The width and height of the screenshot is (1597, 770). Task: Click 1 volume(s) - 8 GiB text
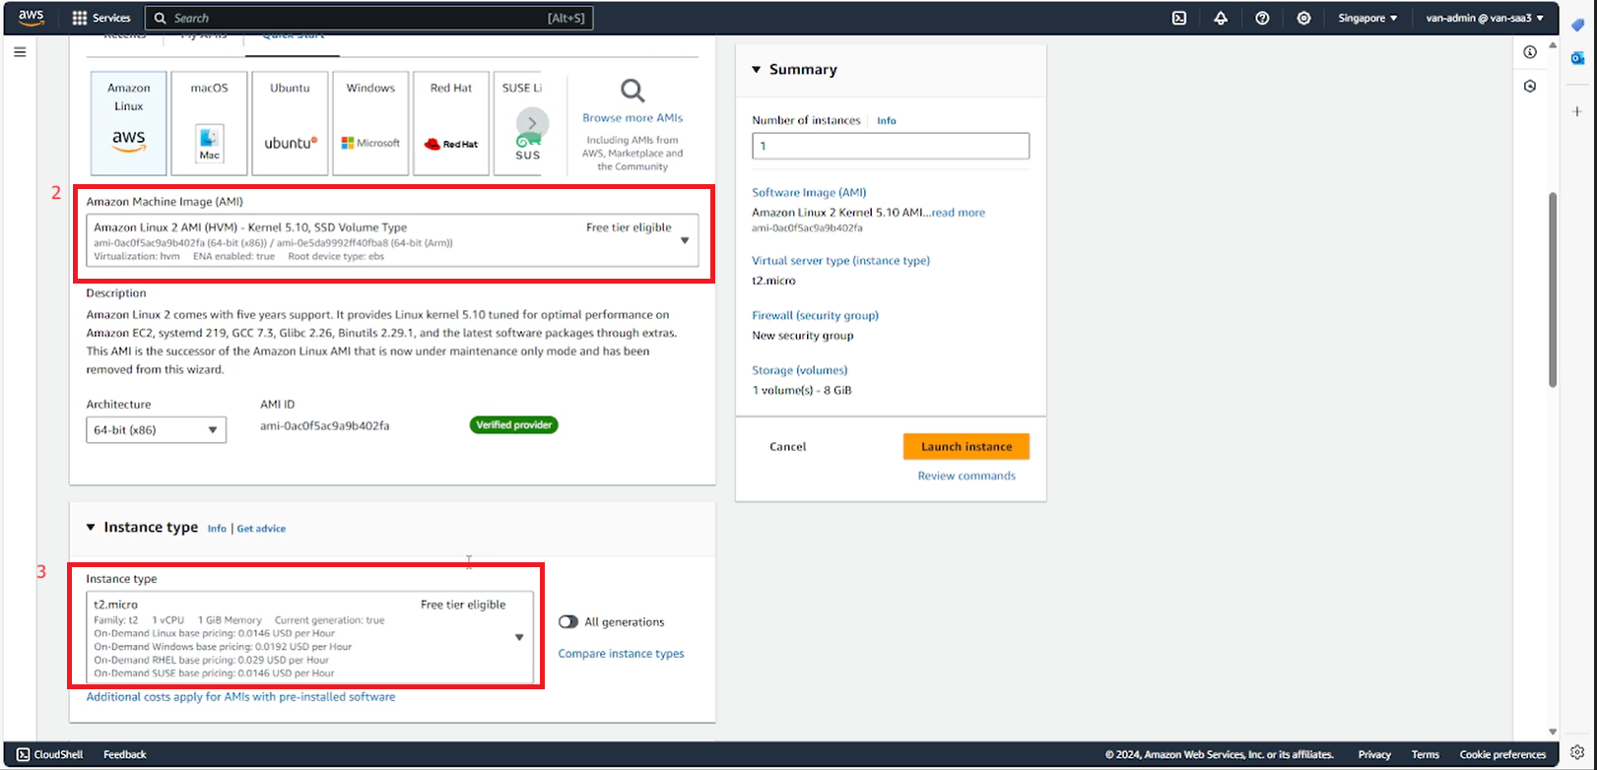[x=802, y=390]
